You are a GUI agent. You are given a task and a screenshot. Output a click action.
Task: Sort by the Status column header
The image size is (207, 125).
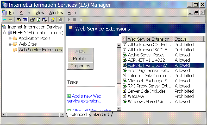coord(189,39)
